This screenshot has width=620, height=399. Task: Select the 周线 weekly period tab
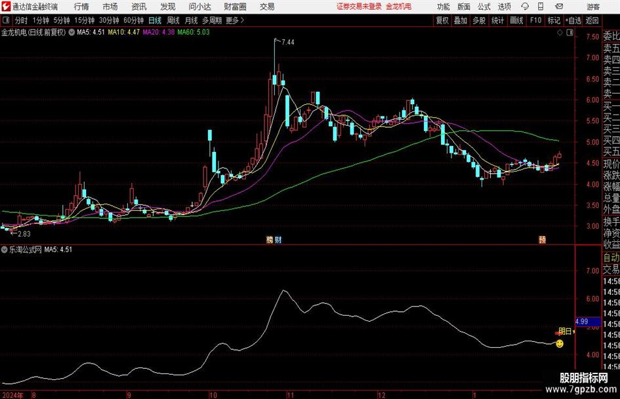[x=173, y=20]
